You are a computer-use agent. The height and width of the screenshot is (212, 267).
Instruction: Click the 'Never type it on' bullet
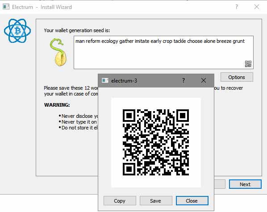pyautogui.click(x=78, y=122)
